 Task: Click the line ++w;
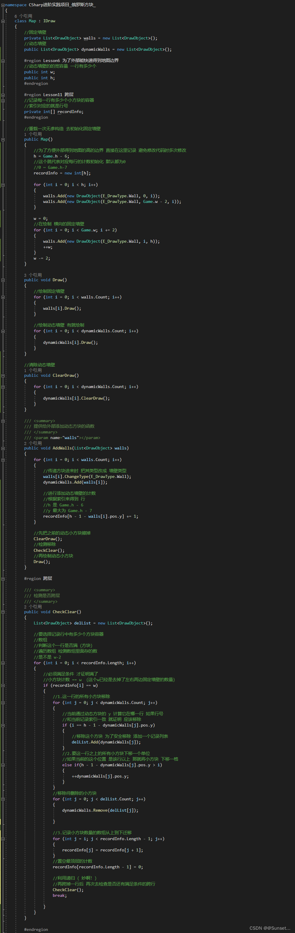pos(48,247)
